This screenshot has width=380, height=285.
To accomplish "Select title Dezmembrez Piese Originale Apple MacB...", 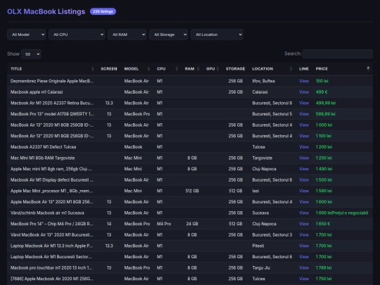I will pos(51,81).
